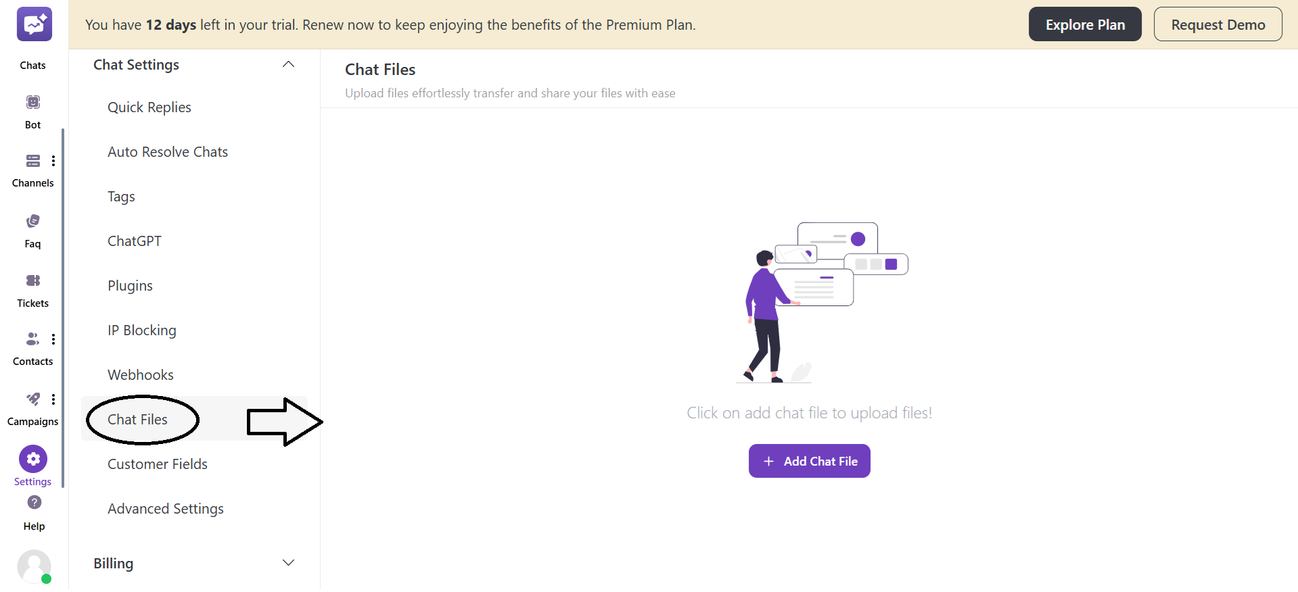Screen dimensions: 1298x592
Task: Click the profile avatar at the bottom
Action: [x=34, y=567]
